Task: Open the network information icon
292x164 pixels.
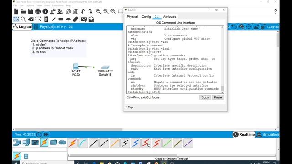Action: pos(45,11)
